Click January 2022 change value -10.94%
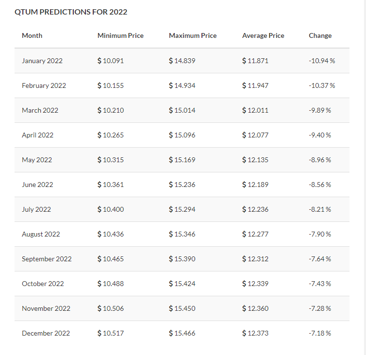 [322, 61]
